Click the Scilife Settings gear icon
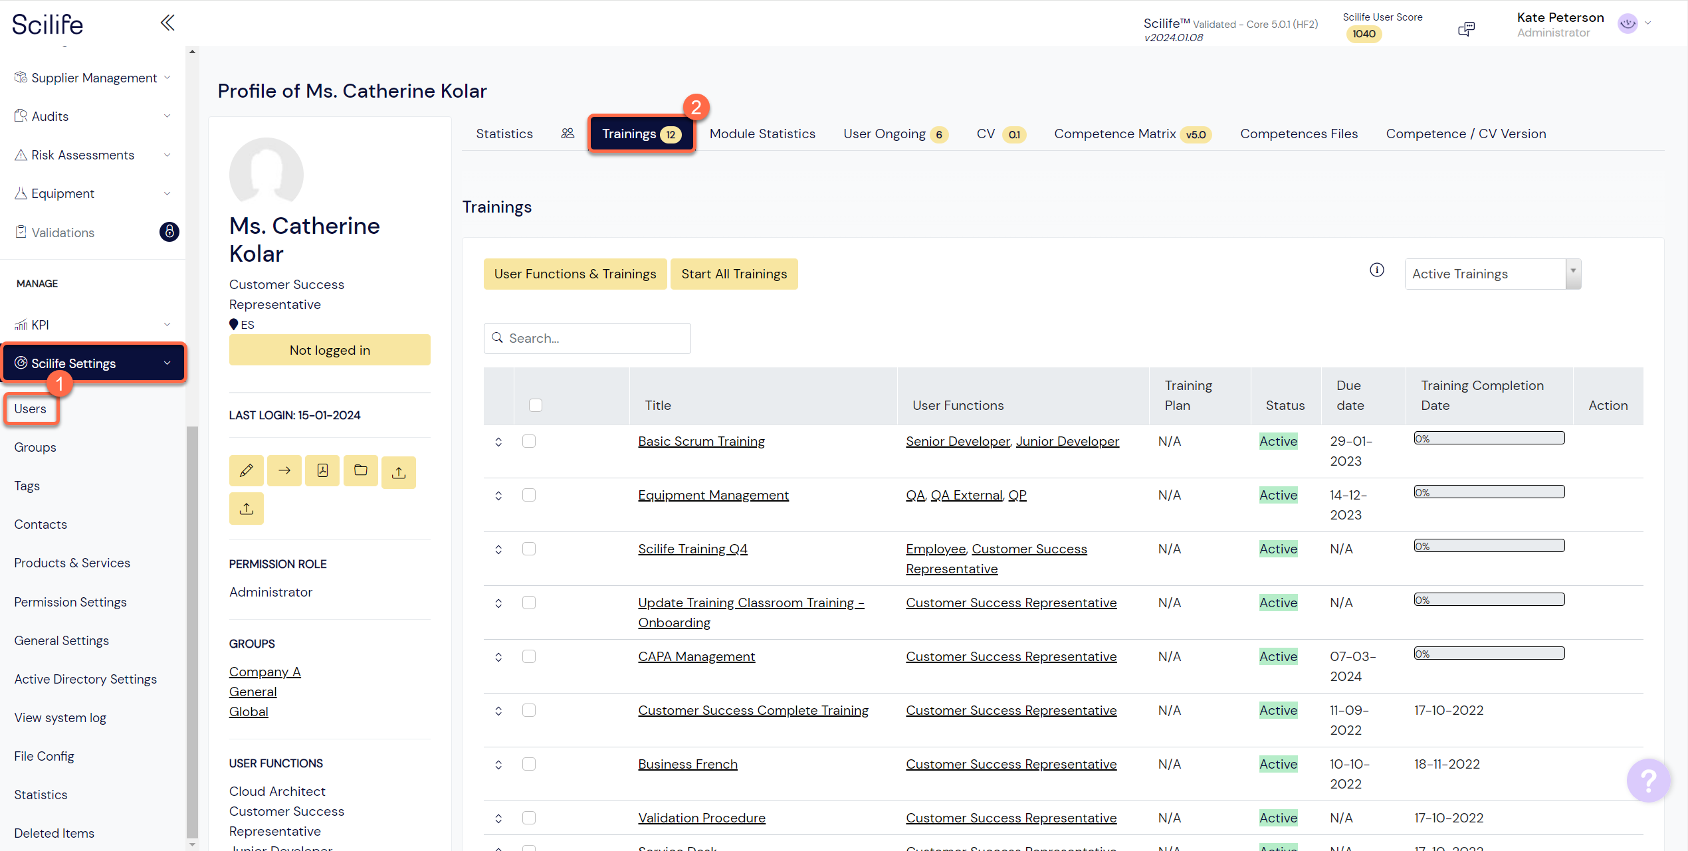Viewport: 1688px width, 851px height. (21, 363)
